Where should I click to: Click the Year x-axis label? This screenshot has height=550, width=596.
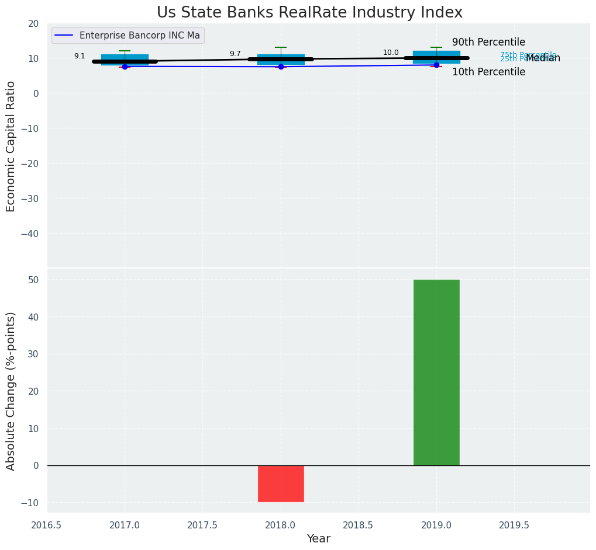click(x=318, y=539)
